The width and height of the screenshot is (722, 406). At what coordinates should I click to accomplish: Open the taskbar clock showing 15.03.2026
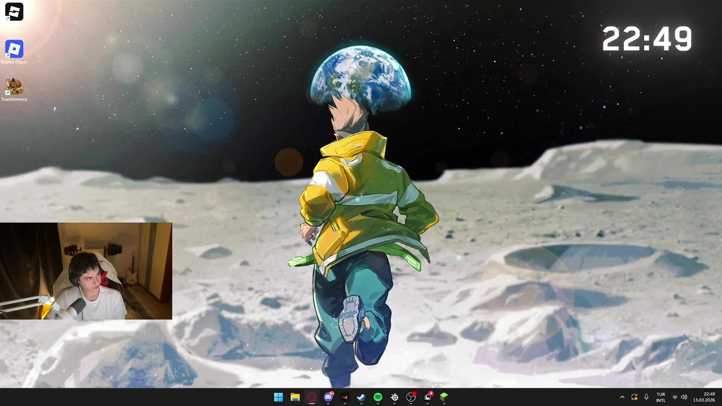click(705, 397)
